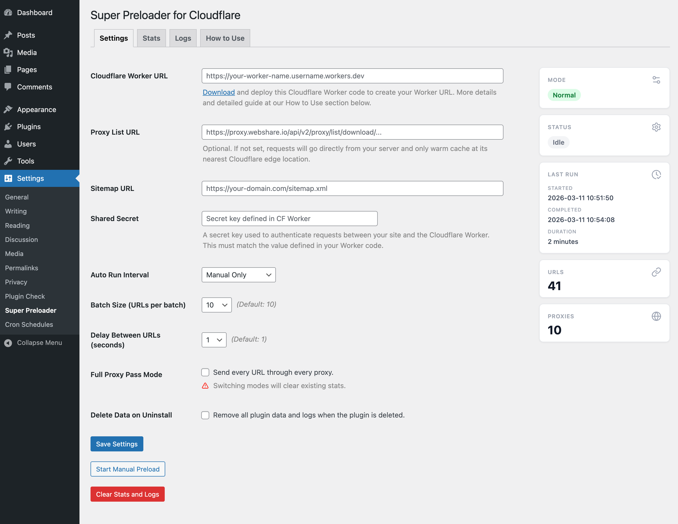Click the Proxies card globe icon
This screenshot has height=524, width=678.
[x=656, y=316]
